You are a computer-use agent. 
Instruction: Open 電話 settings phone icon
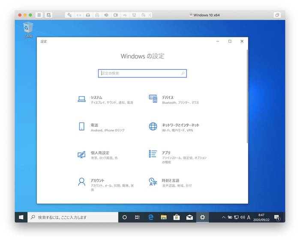[82, 126]
